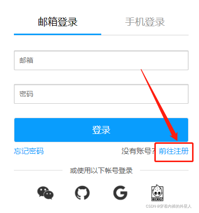Click into the 密码 password field

101,94
